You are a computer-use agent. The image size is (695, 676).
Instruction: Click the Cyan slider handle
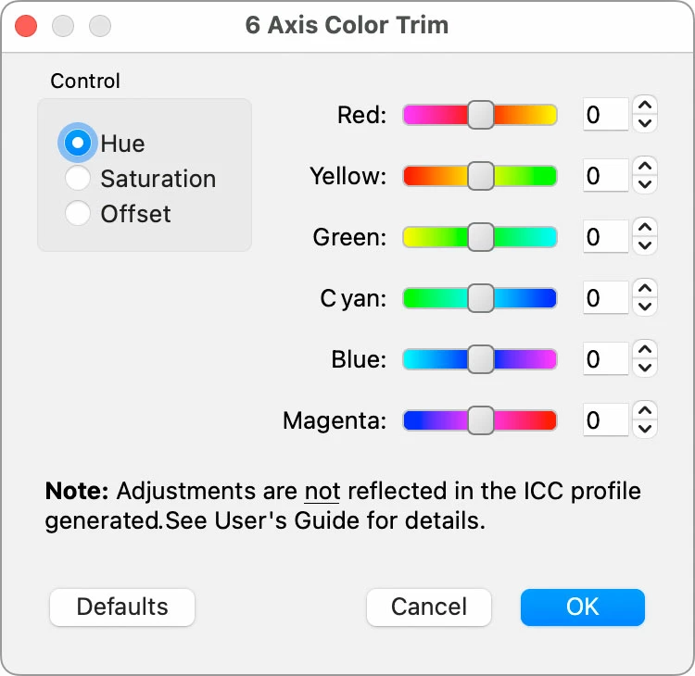click(x=480, y=298)
